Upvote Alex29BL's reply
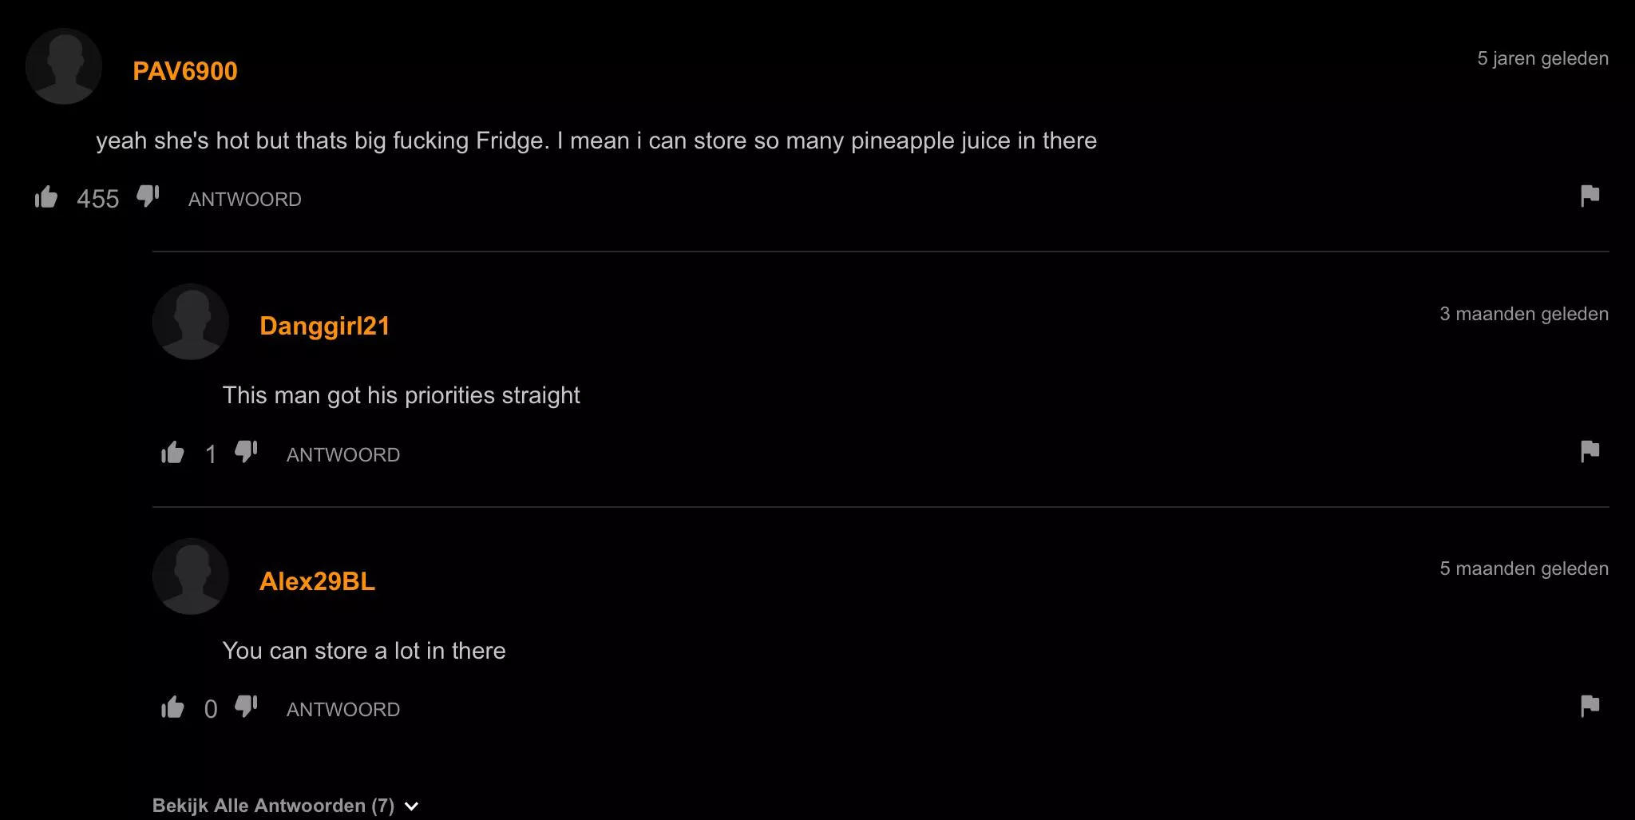The image size is (1635, 820). [172, 707]
